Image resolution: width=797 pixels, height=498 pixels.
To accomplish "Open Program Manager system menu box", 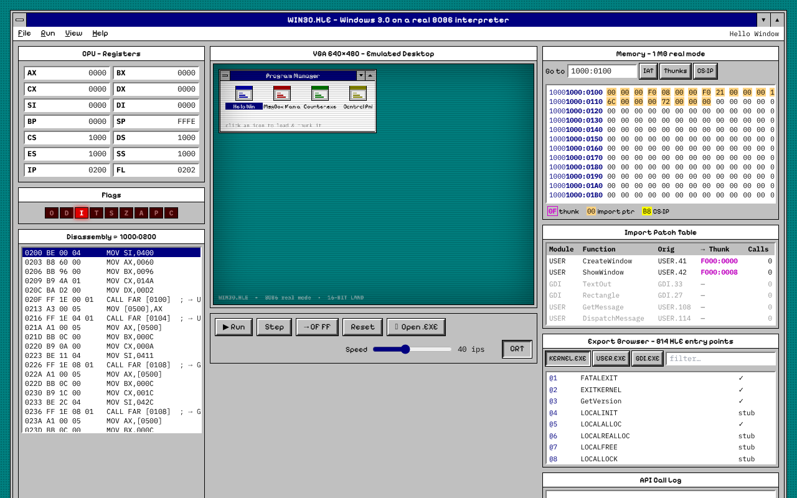I will pos(225,75).
